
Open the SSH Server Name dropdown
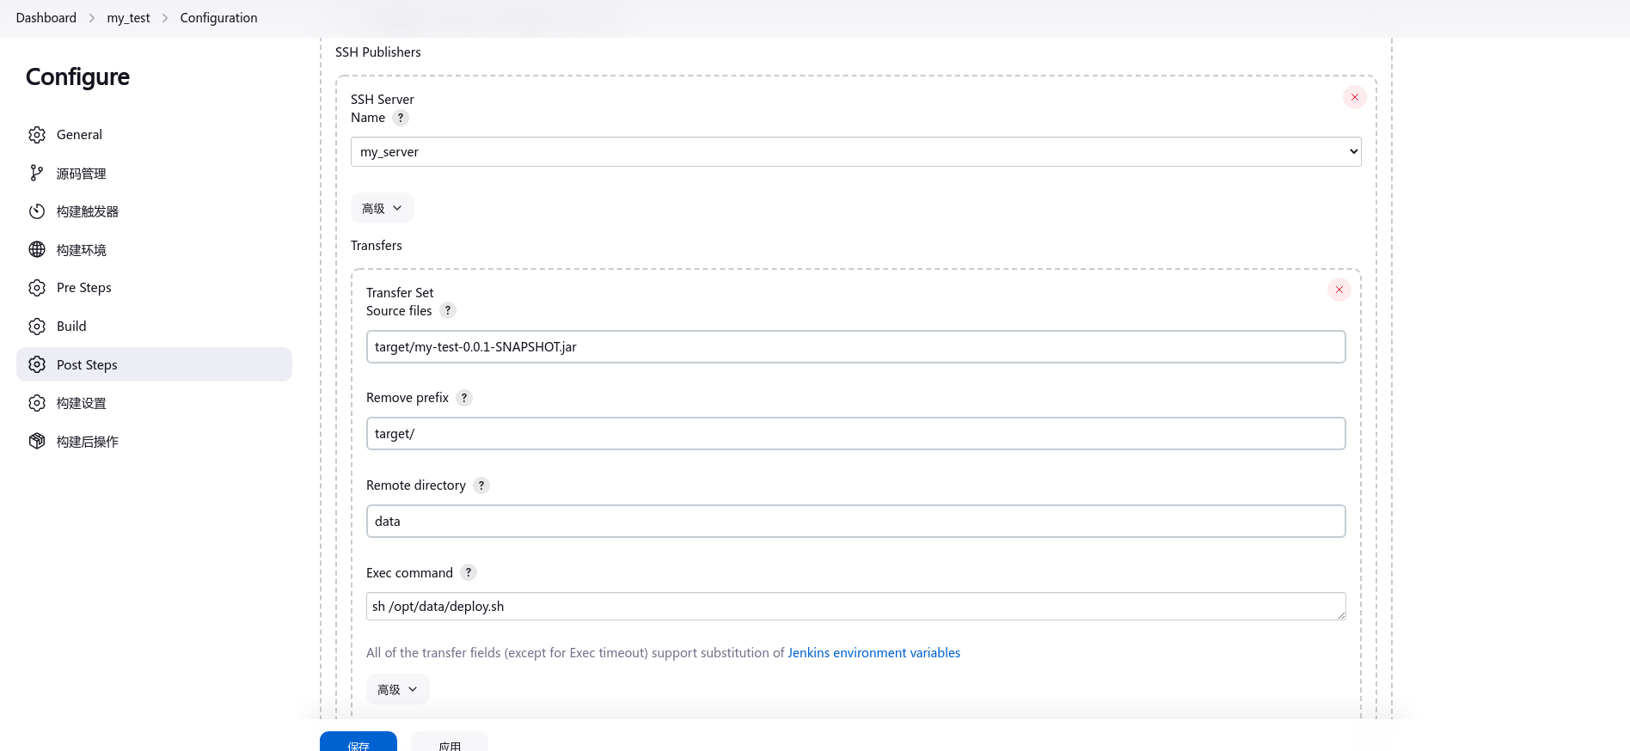click(855, 152)
